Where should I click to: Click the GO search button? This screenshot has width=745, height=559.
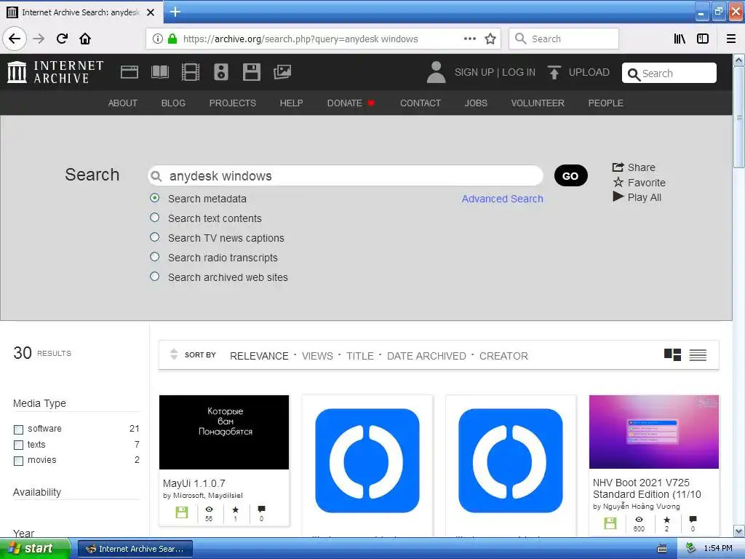[x=570, y=176]
